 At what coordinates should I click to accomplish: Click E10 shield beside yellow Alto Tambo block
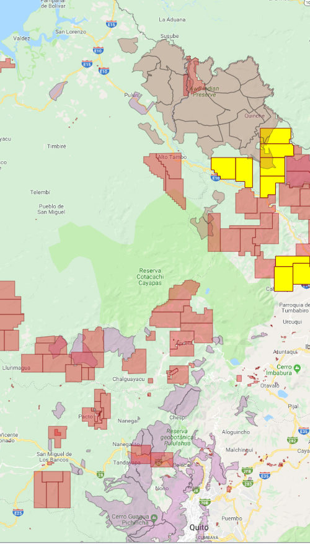click(216, 178)
